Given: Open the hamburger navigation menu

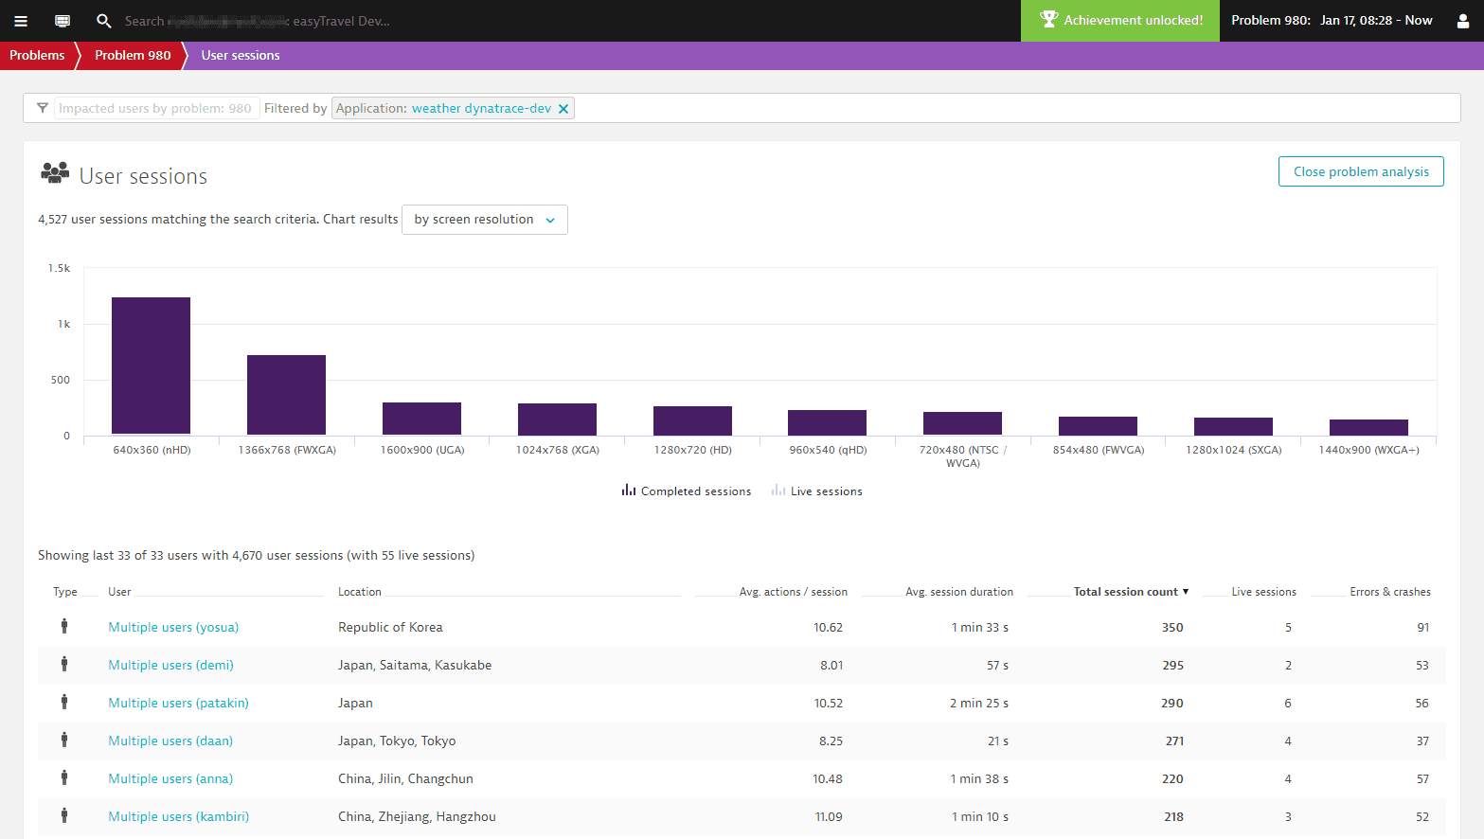Looking at the screenshot, I should click(x=21, y=21).
